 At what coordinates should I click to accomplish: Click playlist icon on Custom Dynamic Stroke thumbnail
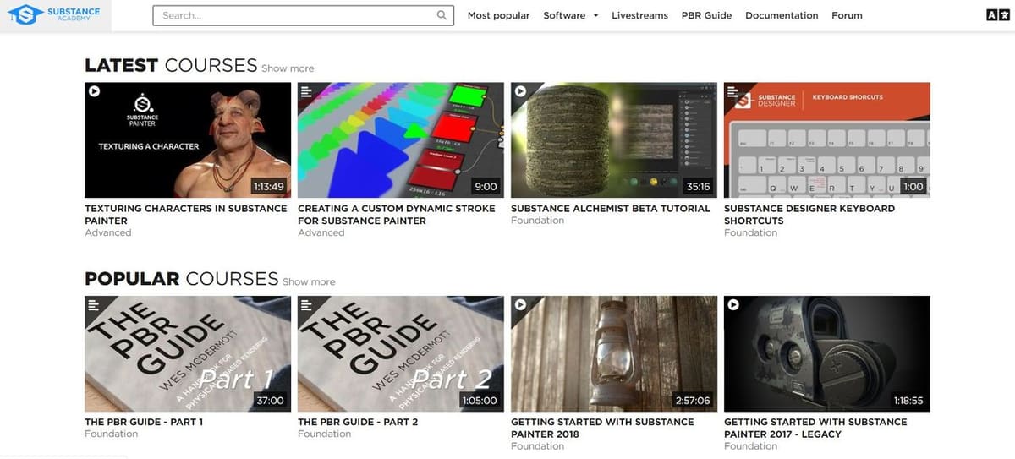307,91
